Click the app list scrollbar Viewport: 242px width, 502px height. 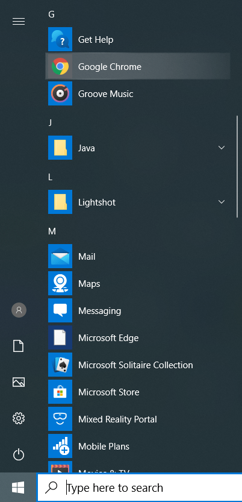coord(237,167)
